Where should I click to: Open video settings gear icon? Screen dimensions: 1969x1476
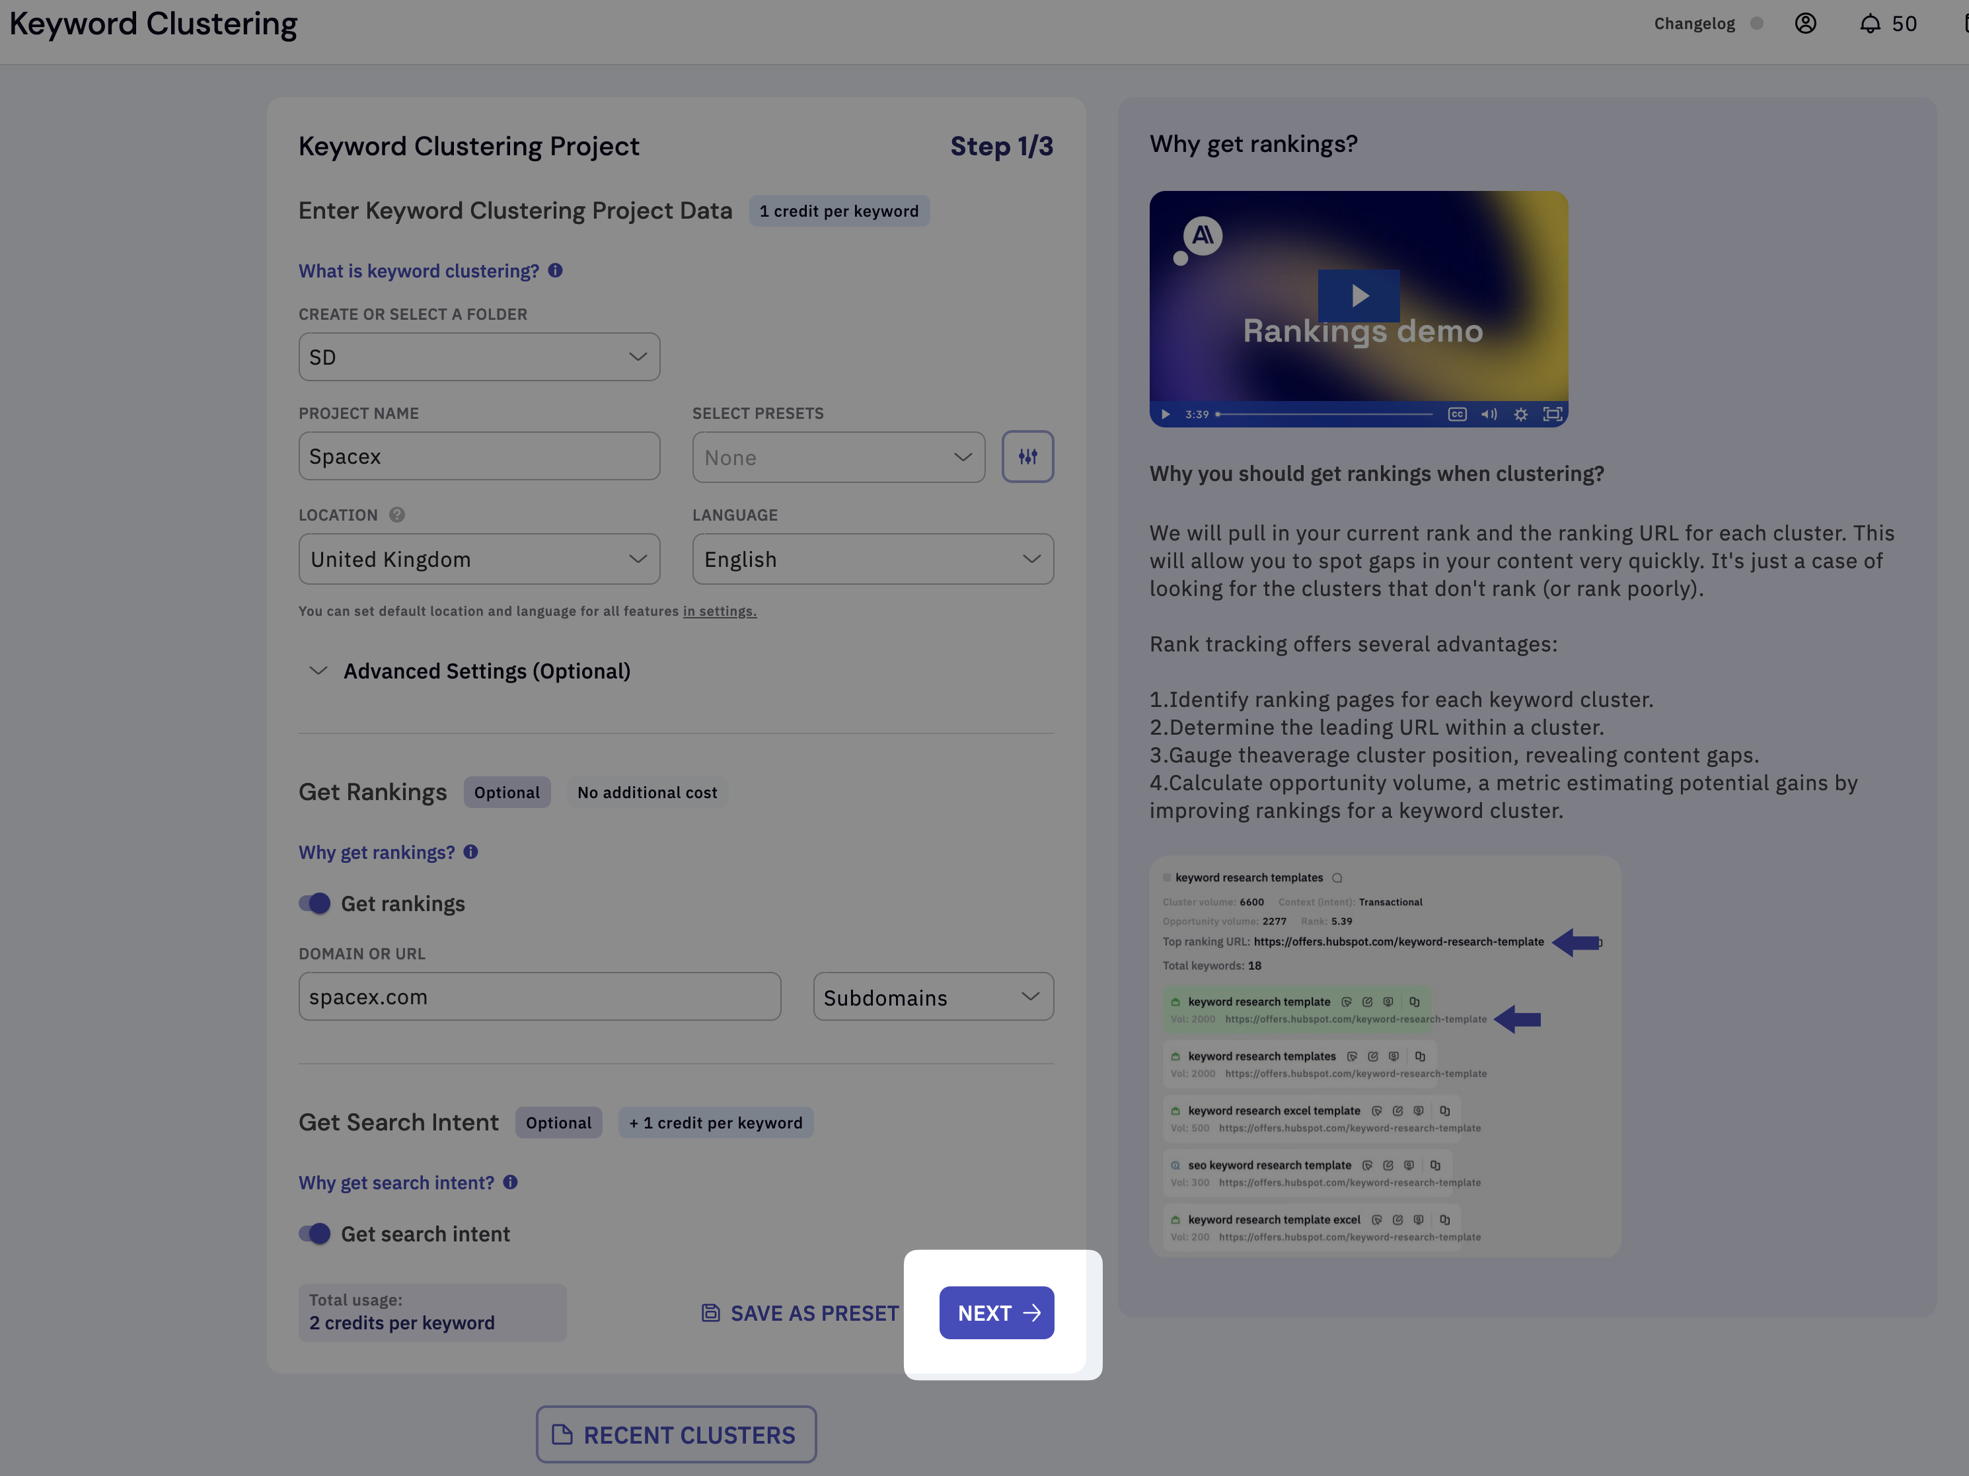pyautogui.click(x=1520, y=414)
